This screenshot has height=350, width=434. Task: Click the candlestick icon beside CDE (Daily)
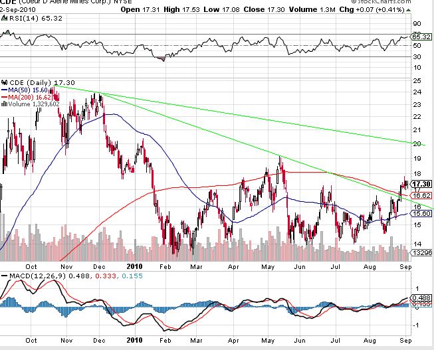click(5, 82)
